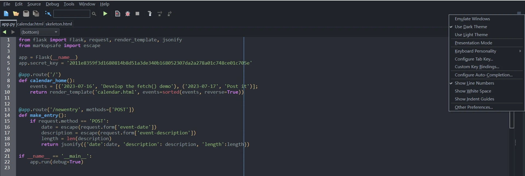Switch to calendar.html tab

(30, 24)
